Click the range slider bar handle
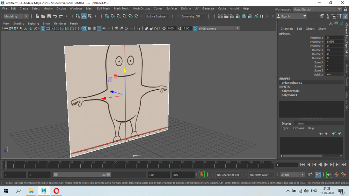Image resolution: width=349 pixels, height=196 pixels. 82,175
